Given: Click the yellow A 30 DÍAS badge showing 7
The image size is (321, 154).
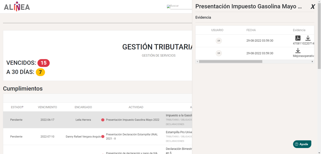Looking at the screenshot, I should click(x=40, y=72).
